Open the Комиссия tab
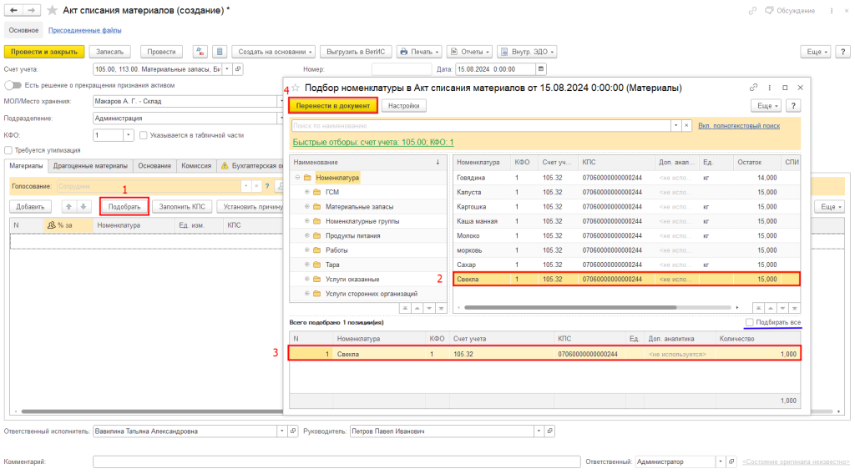 (197, 166)
